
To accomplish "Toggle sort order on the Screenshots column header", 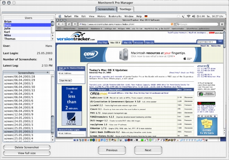I will 26,73.
